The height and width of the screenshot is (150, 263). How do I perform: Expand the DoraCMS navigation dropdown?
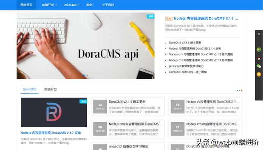coord(72,5)
